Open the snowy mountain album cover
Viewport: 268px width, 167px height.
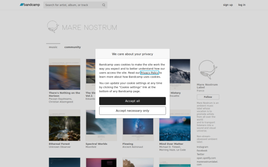pyautogui.click(x=180, y=74)
